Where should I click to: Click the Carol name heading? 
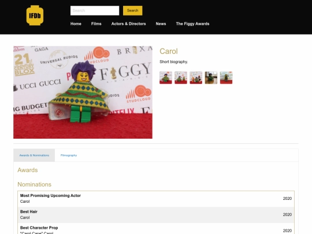(x=169, y=51)
